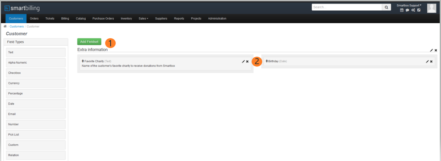This screenshot has width=441, height=161.
Task: Click into the Search input field
Action: point(347,7)
